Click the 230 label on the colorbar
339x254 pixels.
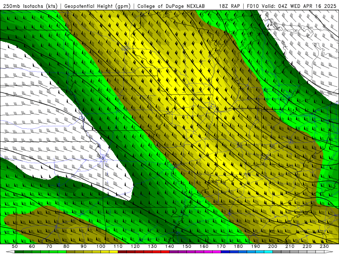[325, 246]
